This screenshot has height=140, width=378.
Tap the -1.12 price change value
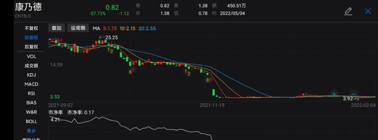tap(124, 14)
